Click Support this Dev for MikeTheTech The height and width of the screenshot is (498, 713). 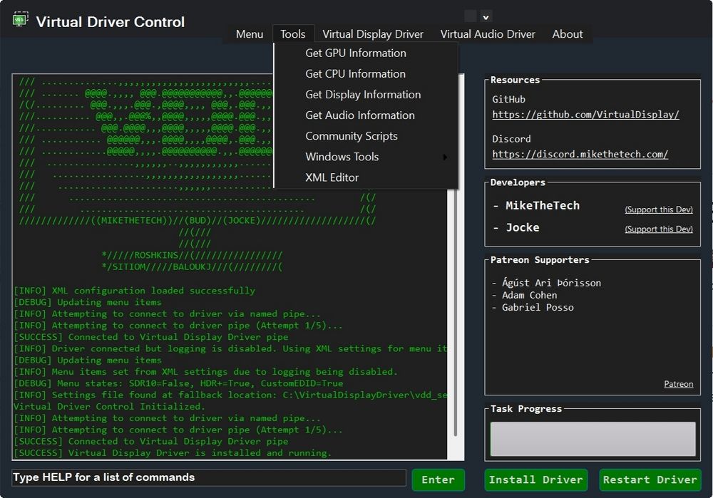click(x=659, y=209)
